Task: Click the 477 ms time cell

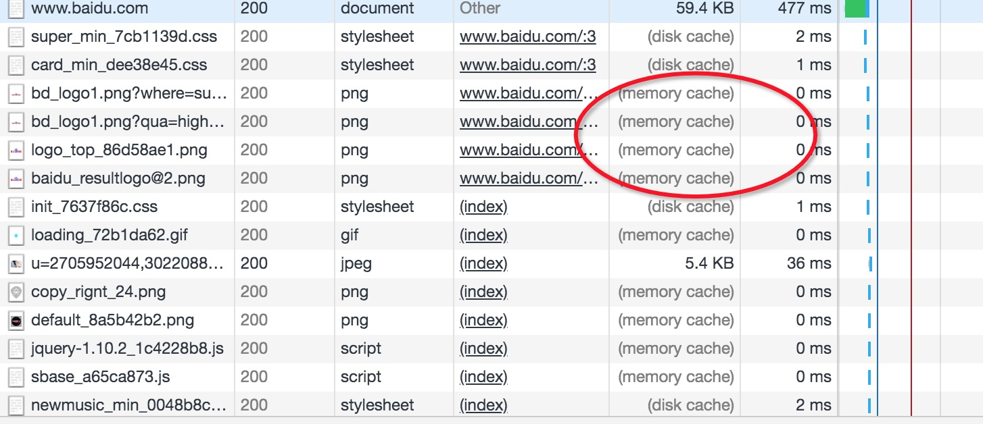Action: [x=805, y=8]
